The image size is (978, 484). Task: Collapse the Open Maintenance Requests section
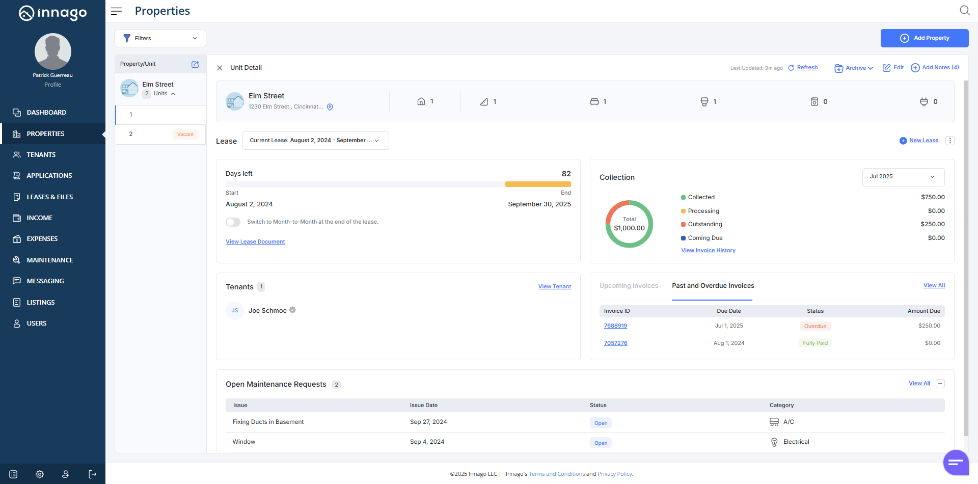click(x=940, y=384)
